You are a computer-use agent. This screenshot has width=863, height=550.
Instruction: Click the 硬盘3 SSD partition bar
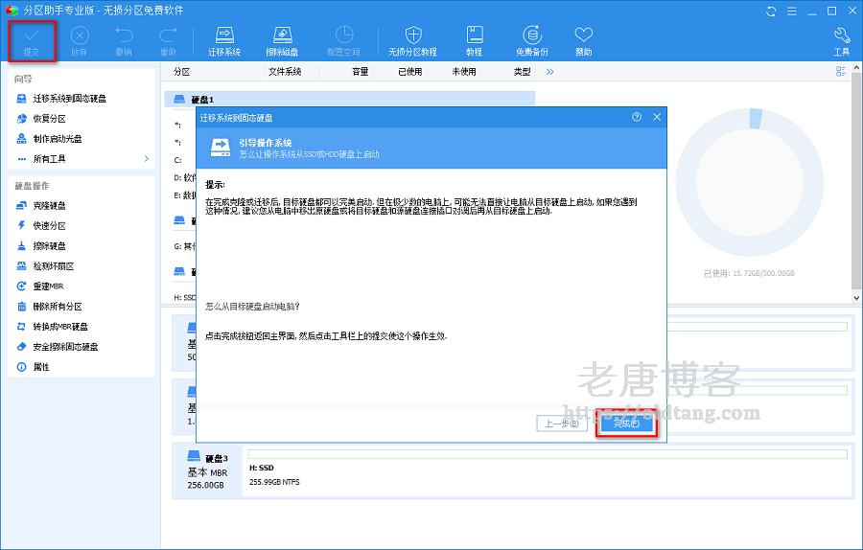(x=547, y=454)
